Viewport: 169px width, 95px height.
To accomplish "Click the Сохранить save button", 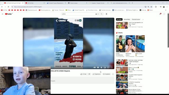I will (x=106, y=74).
